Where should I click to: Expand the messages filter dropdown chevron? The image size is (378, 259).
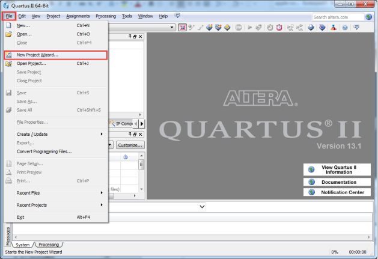(x=202, y=207)
